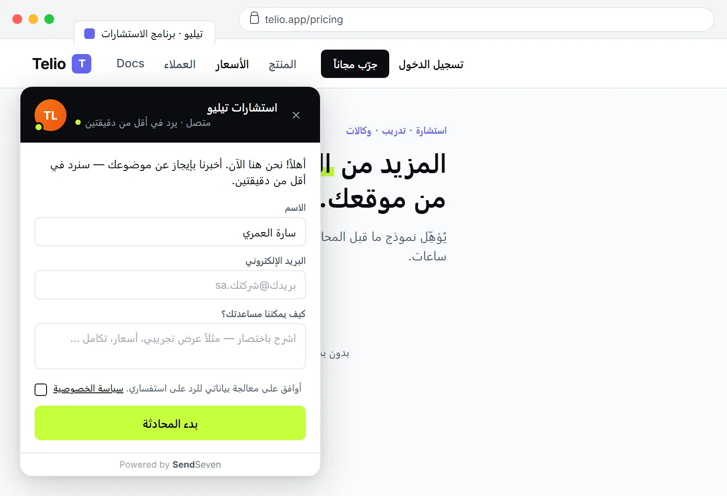Image resolution: width=727 pixels, height=496 pixels.
Task: Open the المنتج navigation item
Action: click(282, 64)
